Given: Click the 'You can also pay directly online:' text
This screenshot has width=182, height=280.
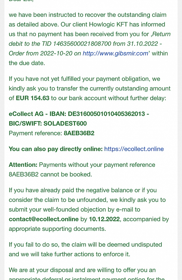Looking at the screenshot, I should pos(56,149).
